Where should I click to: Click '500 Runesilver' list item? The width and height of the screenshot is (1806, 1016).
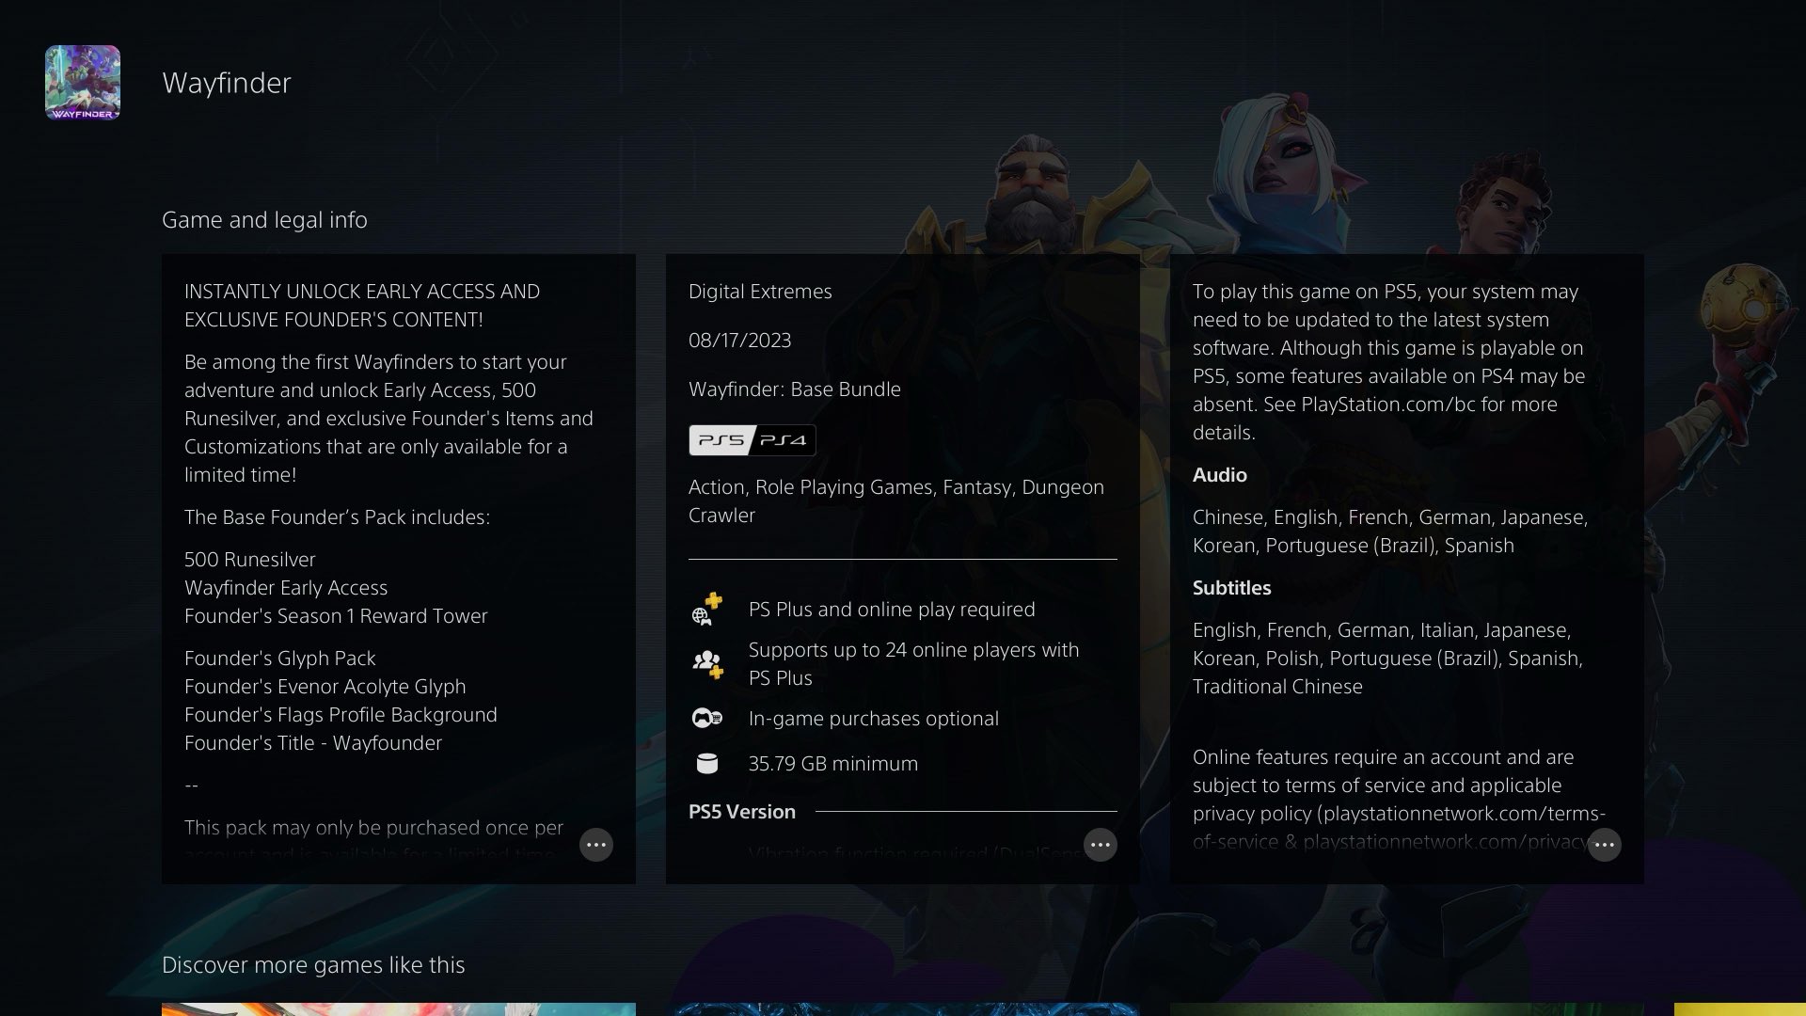point(250,560)
